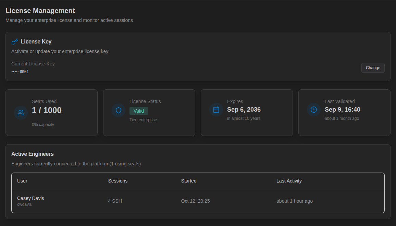
Task: Click the key icon beside License Key
Action: pyautogui.click(x=15, y=42)
